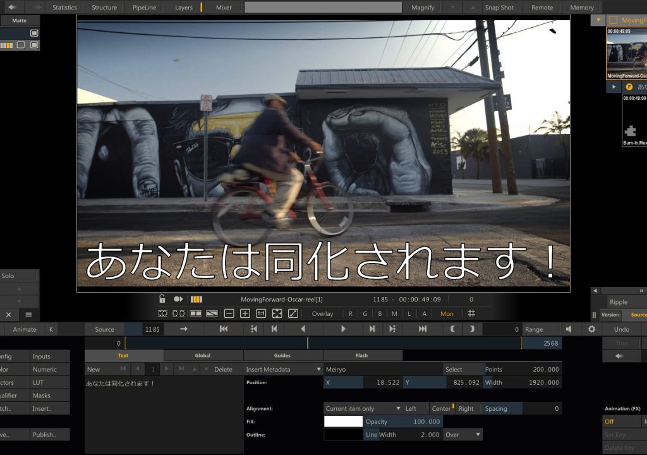The height and width of the screenshot is (455, 647).
Task: Select the dual-view split icon
Action: pos(178,314)
